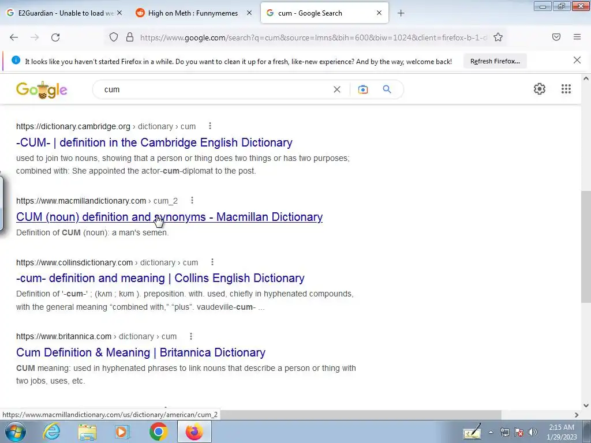Screen dimensions: 591x443
Task: Open Windows Media Player from taskbar
Action: (122, 431)
